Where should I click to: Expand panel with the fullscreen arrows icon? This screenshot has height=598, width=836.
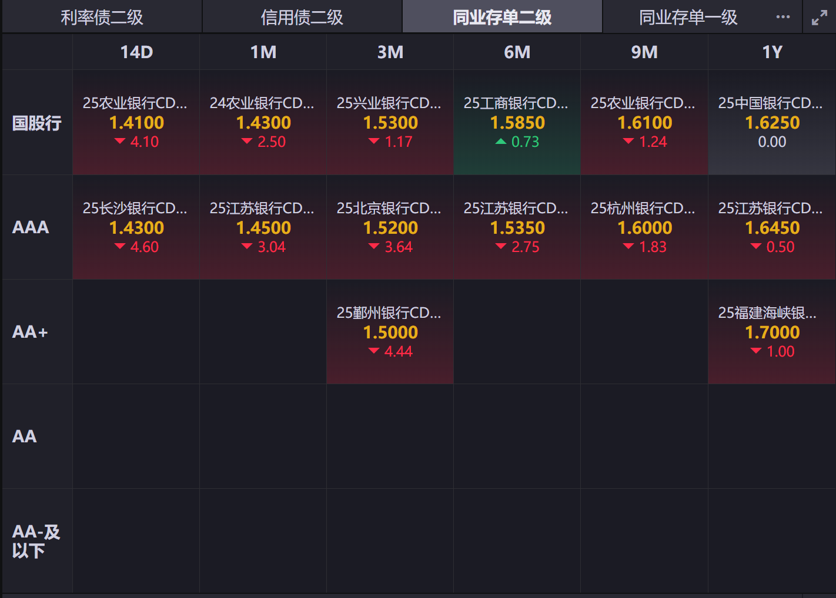(820, 18)
